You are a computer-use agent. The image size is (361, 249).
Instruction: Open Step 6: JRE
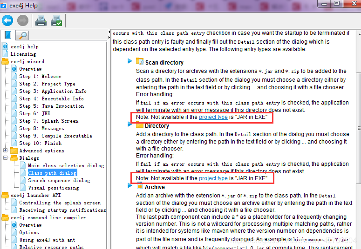[34, 113]
